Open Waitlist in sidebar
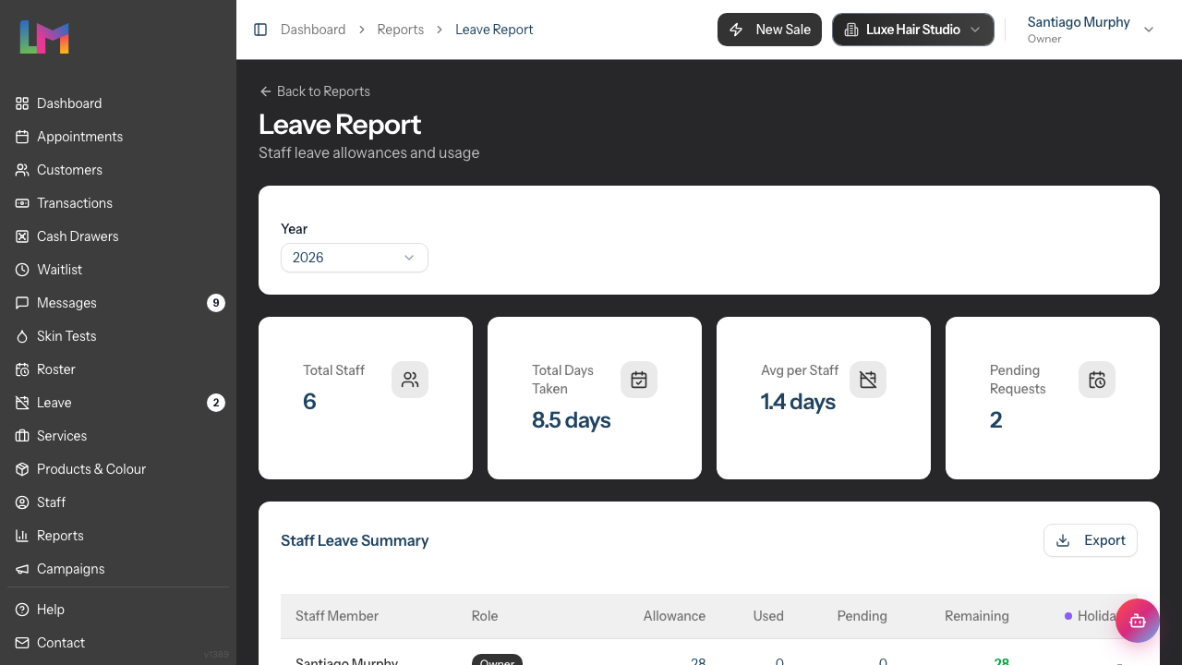 click(118, 270)
